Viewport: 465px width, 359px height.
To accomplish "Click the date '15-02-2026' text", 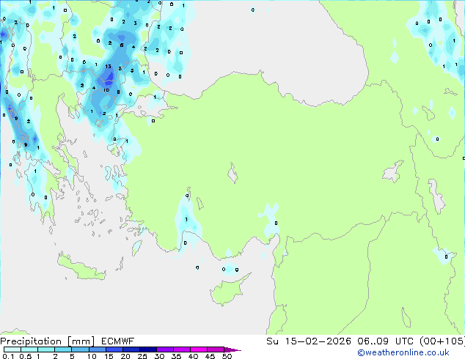I will click(318, 341).
